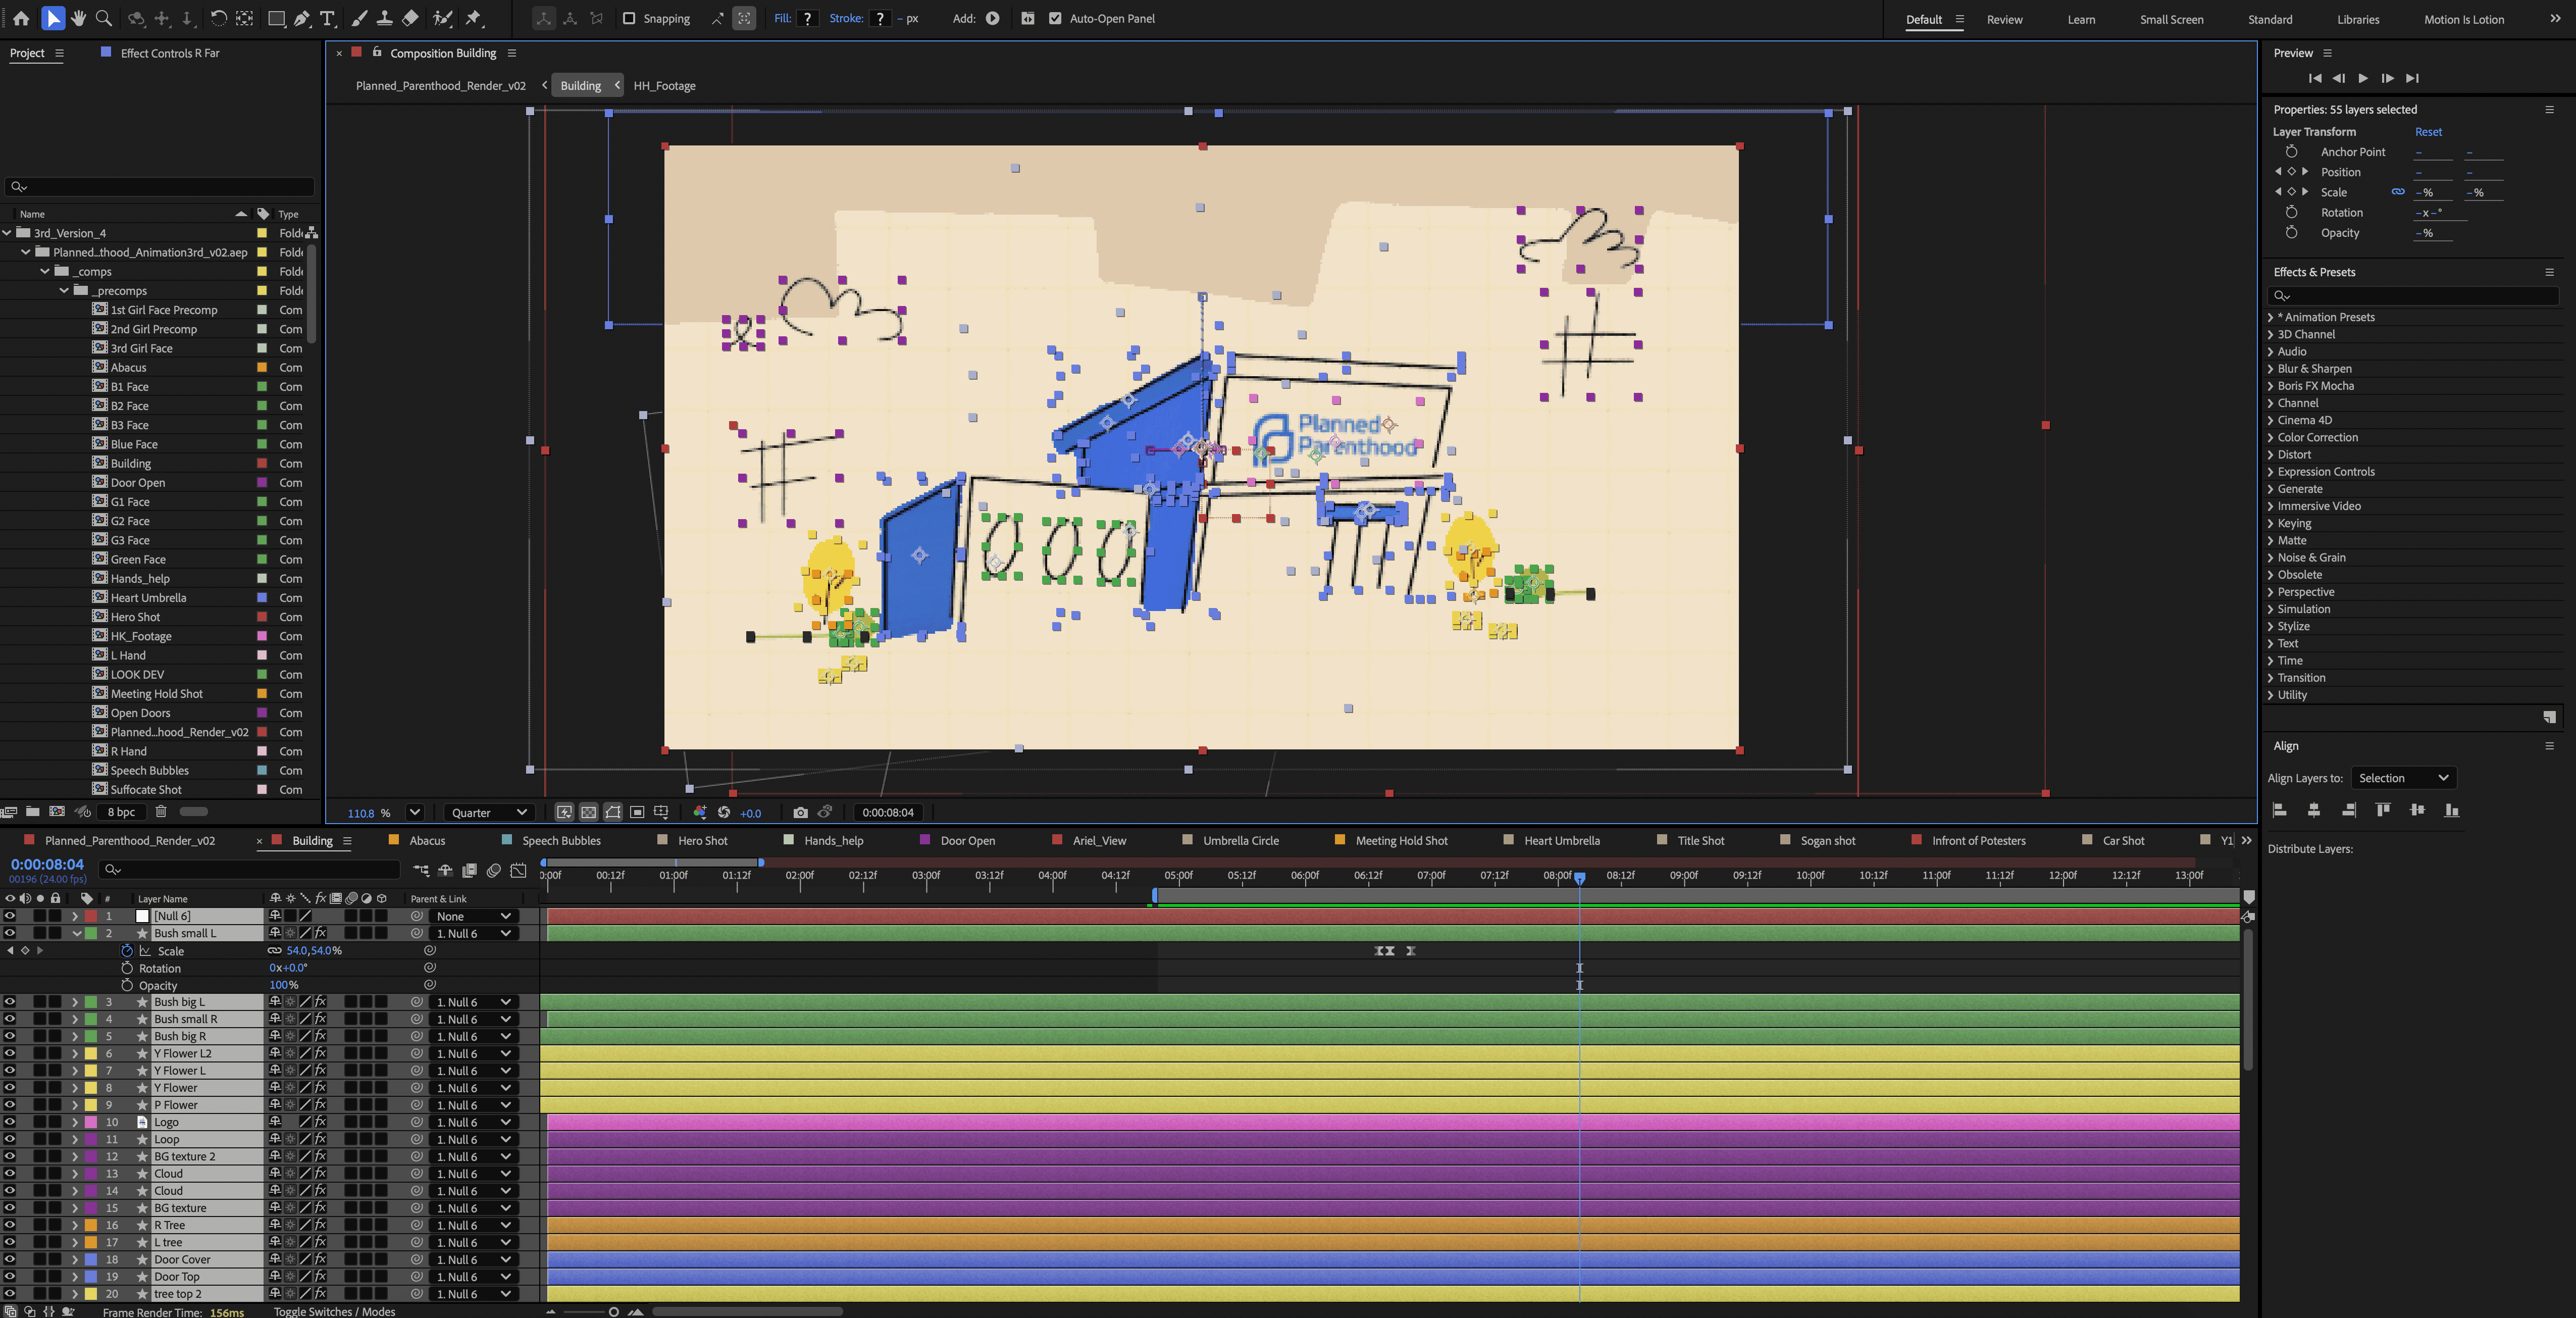Switch to the Review workspace

pos(2004,19)
